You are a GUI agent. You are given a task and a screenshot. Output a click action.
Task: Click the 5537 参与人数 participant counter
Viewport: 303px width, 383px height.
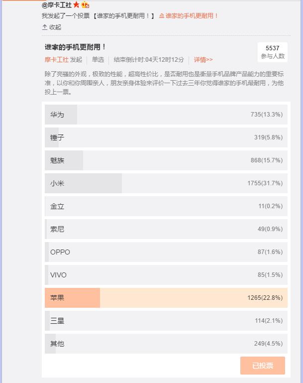point(273,52)
